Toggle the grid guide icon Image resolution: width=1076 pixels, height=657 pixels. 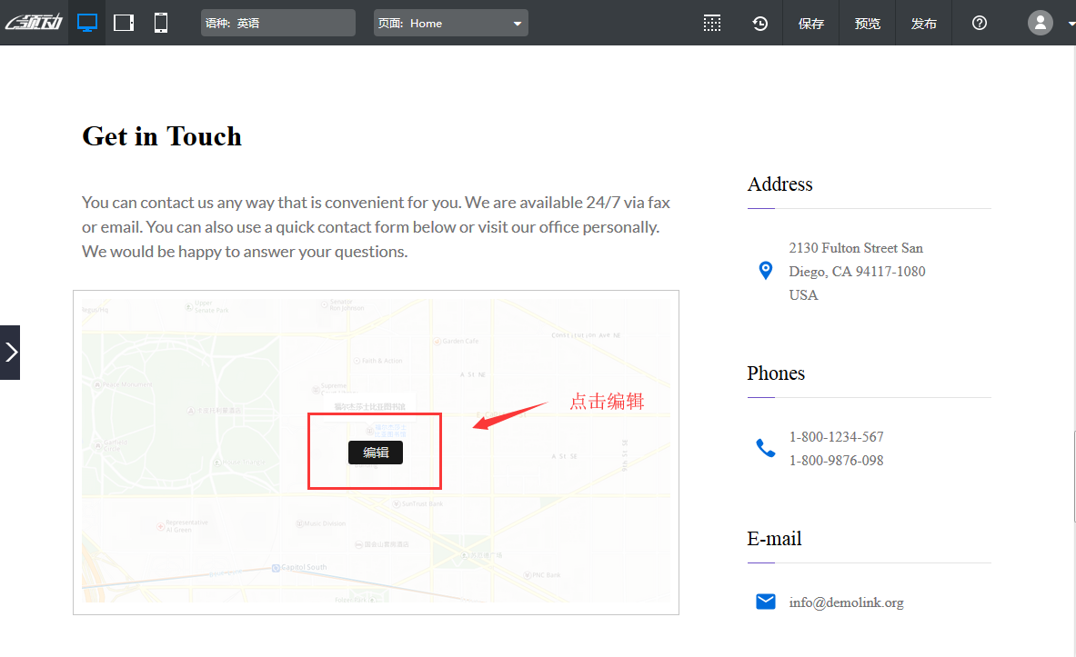[712, 24]
